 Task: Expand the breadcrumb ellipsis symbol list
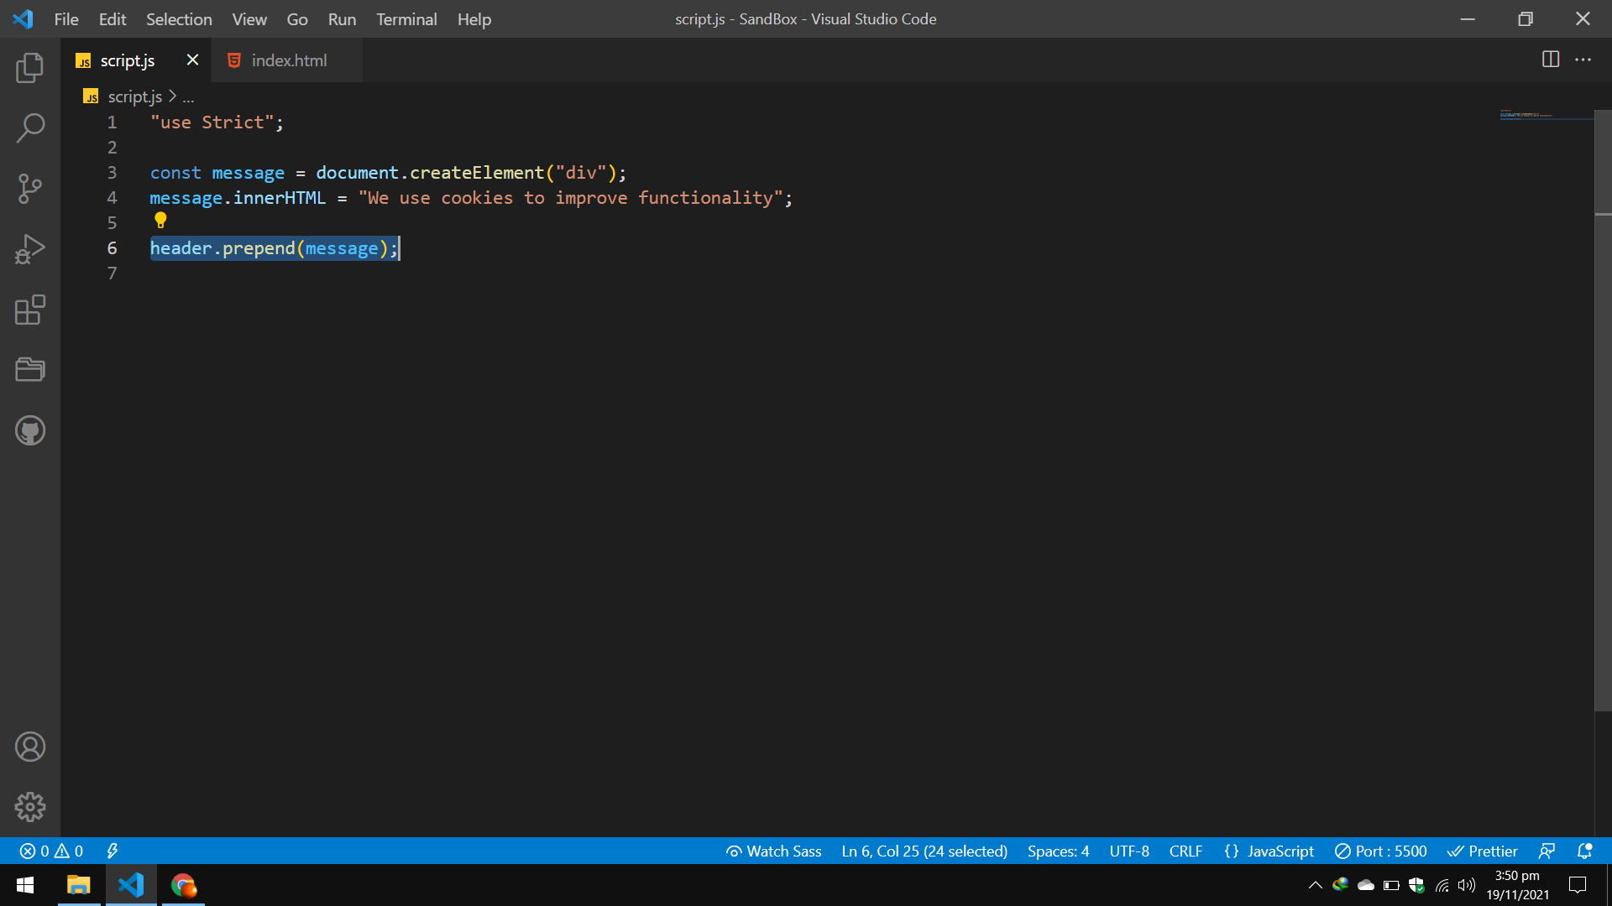[188, 97]
